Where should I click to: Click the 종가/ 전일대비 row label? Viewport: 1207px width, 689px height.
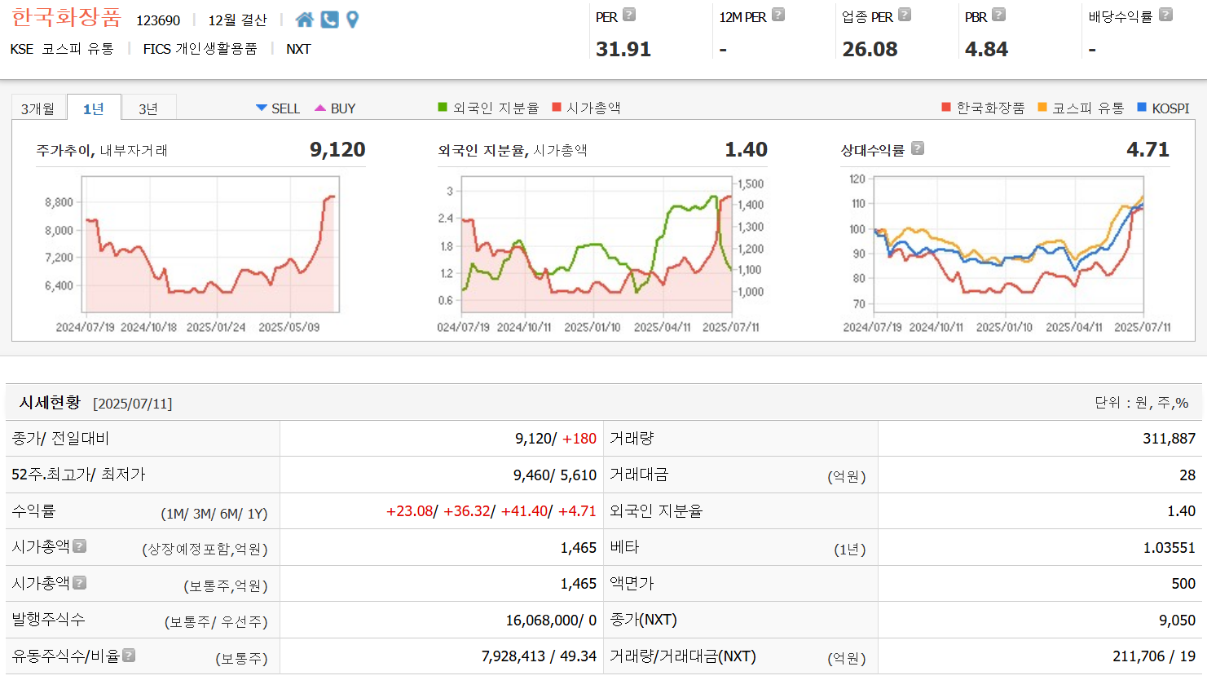[60, 439]
